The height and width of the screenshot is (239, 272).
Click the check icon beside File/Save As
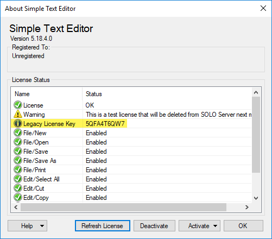(x=18, y=160)
